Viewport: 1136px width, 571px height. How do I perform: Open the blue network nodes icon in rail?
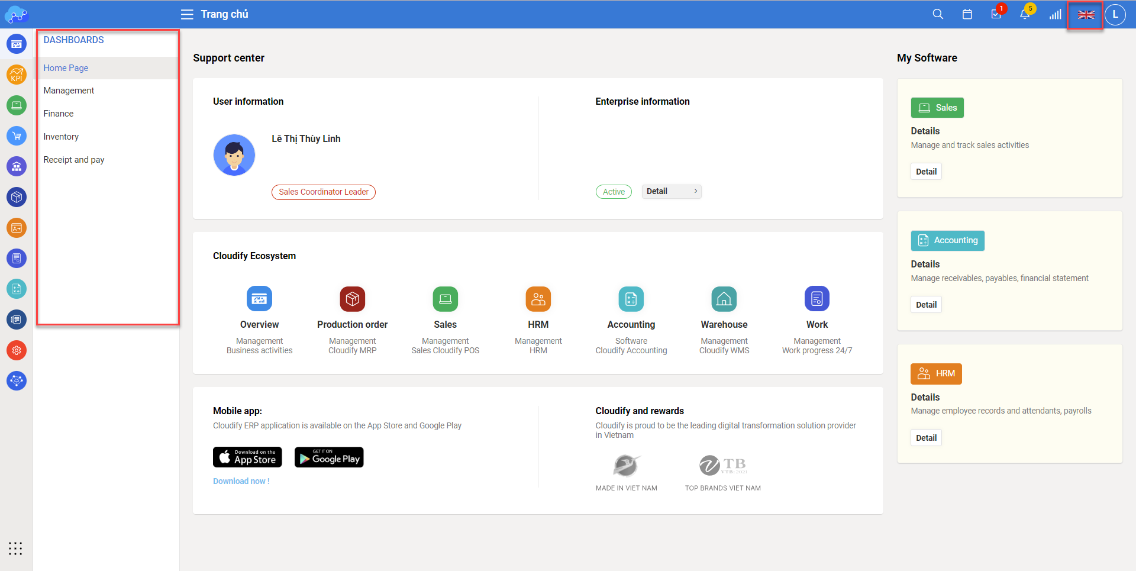pyautogui.click(x=17, y=380)
